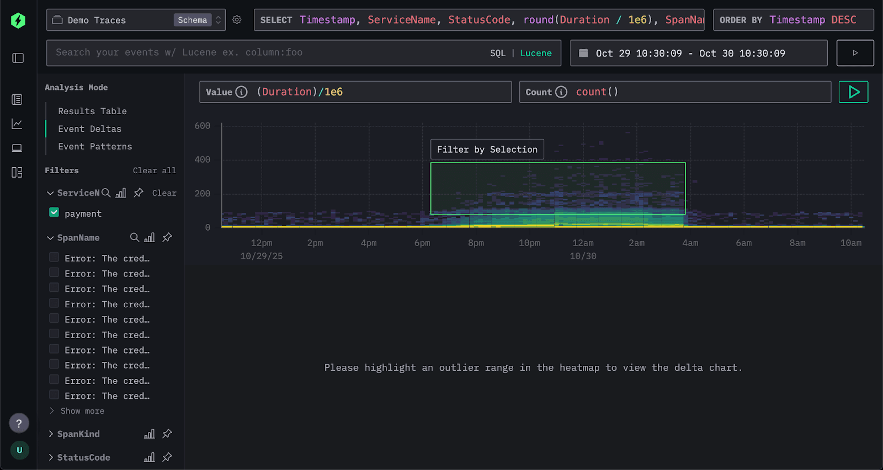Image resolution: width=883 pixels, height=470 pixels.
Task: Pin the ServiceName filter
Action: click(x=139, y=193)
